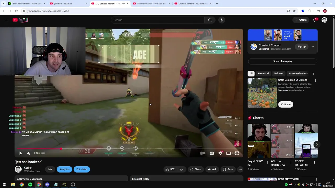Open menu for 'ROBER GALATI' short
Image resolution: width=335 pixels, height=188 pixels.
pos(314,163)
